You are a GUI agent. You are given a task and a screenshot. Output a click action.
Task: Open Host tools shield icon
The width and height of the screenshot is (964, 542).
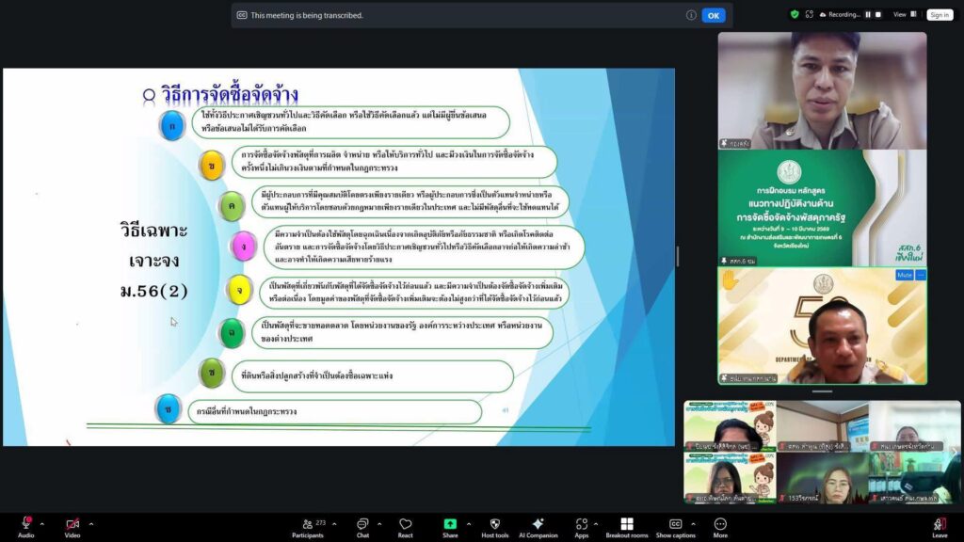(x=495, y=524)
